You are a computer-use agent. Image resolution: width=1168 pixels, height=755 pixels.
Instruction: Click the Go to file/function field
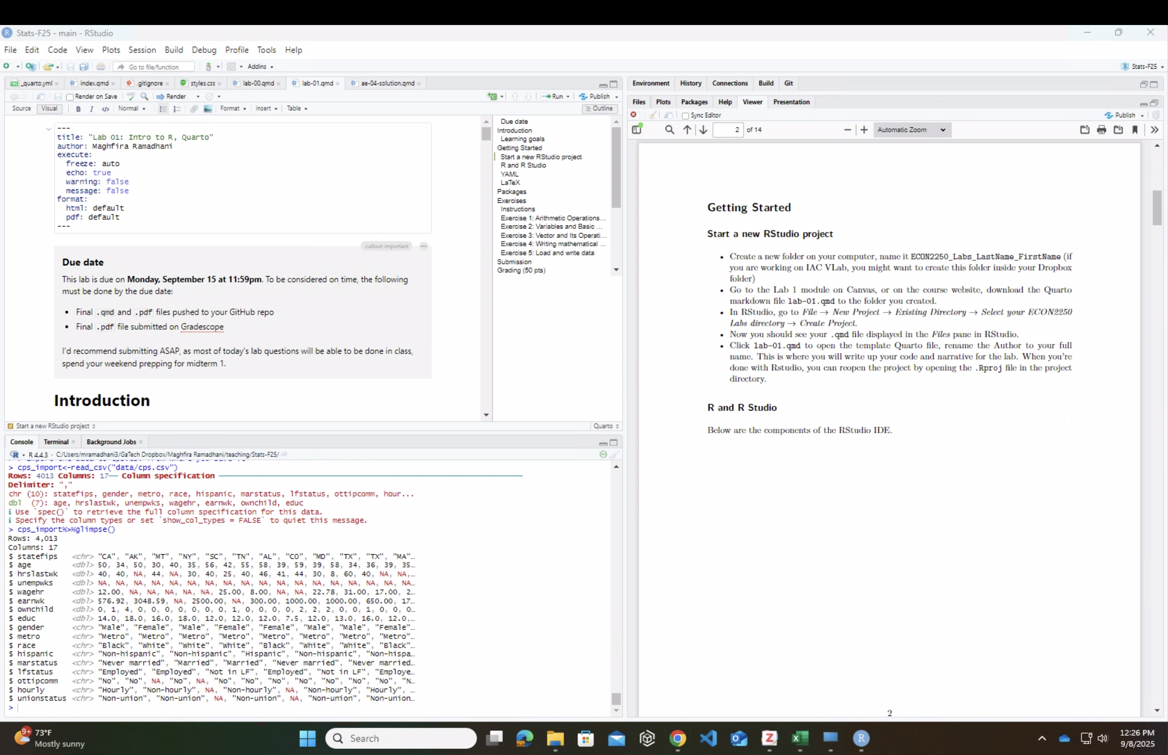click(153, 67)
